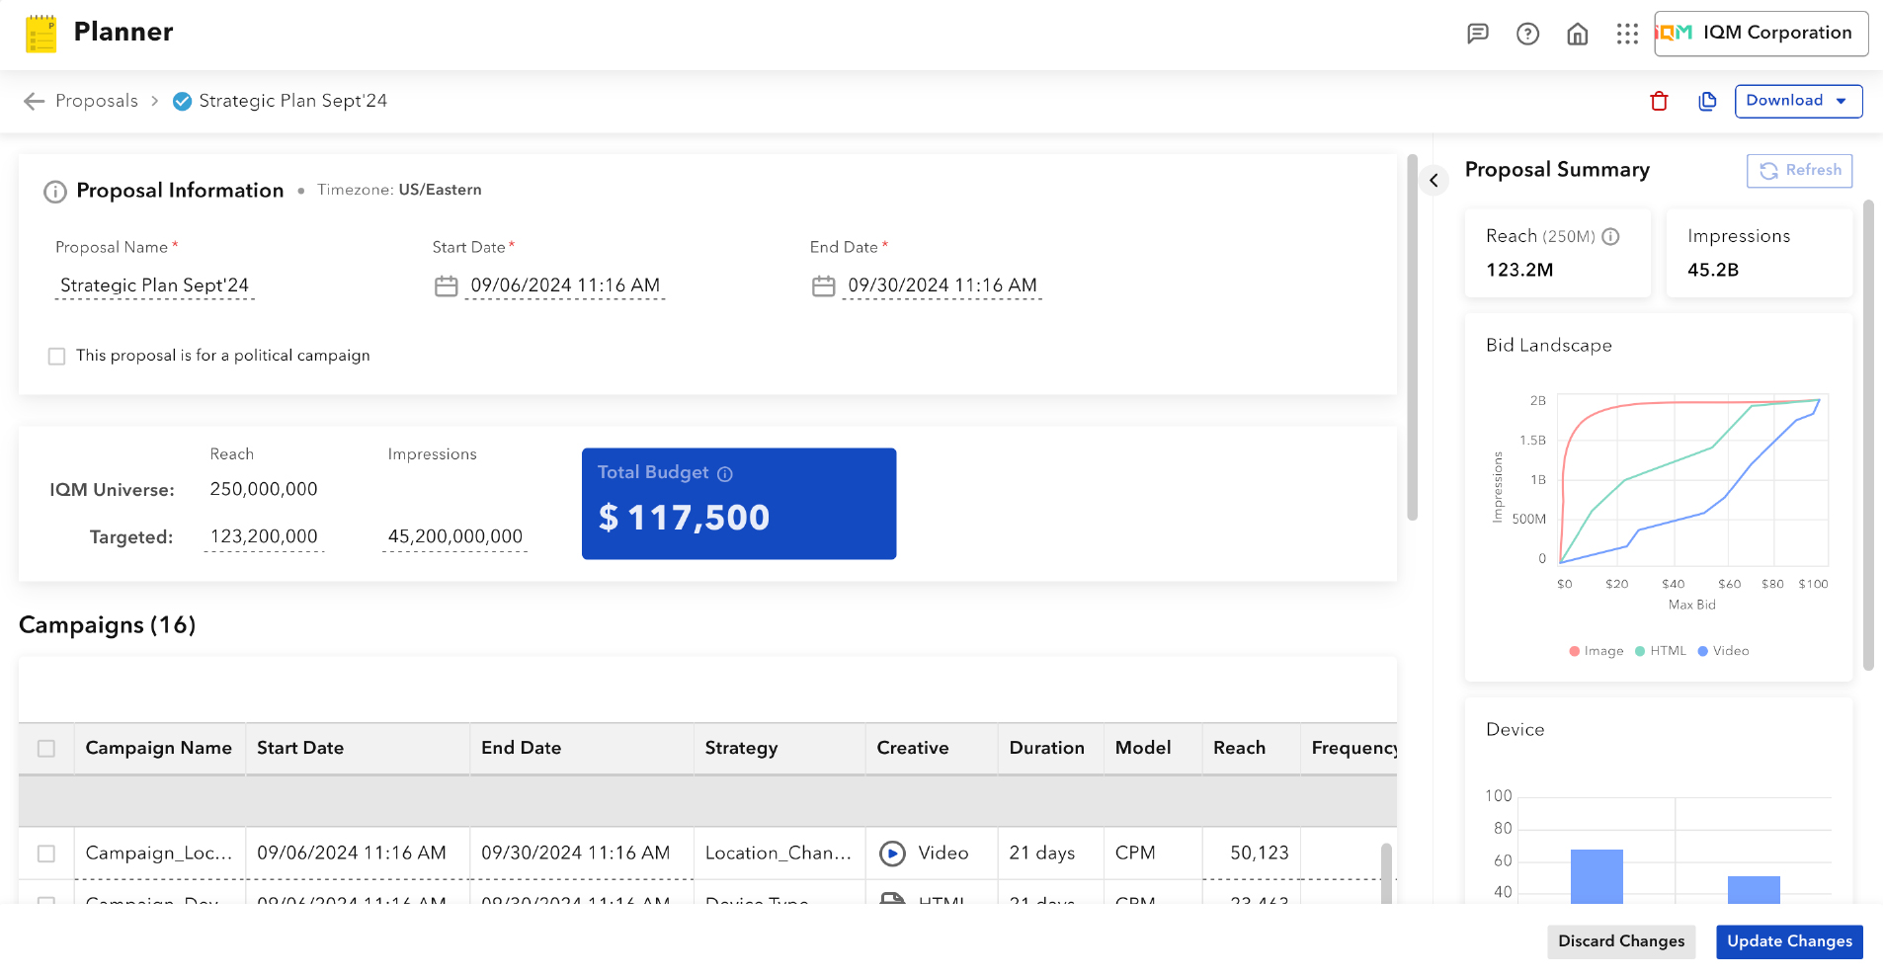Image resolution: width=1884 pixels, height=977 pixels.
Task: Click the duplicate proposal copy icon
Action: pos(1707,101)
